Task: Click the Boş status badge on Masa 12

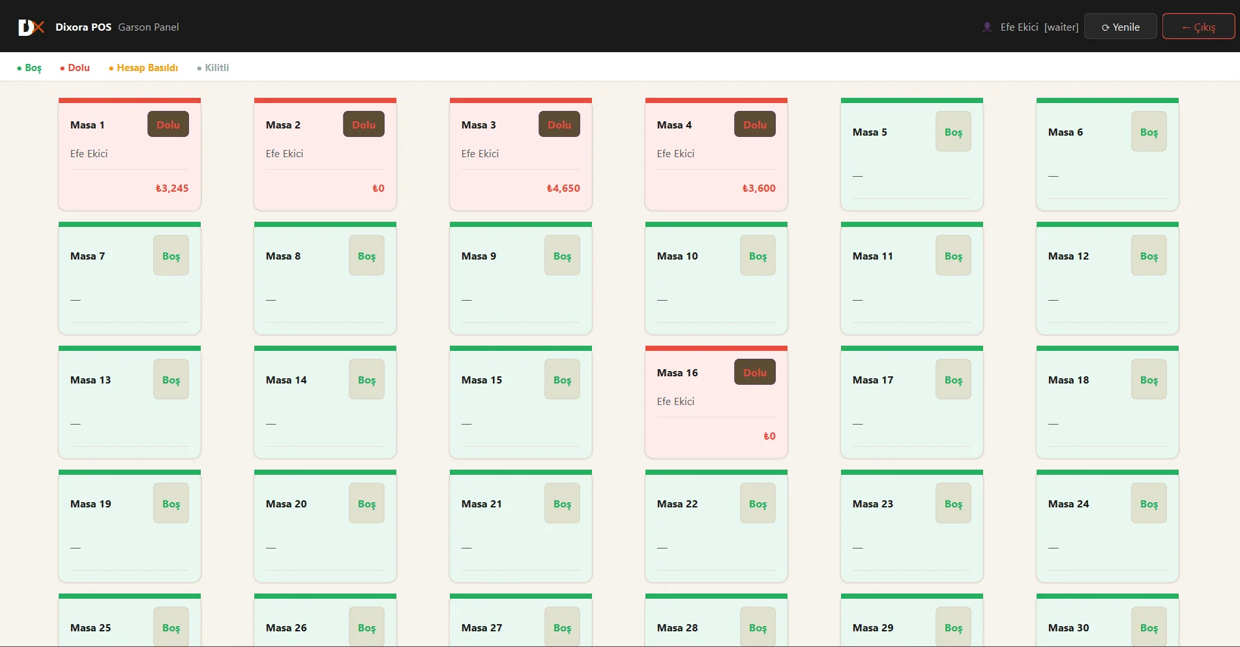Action: (x=1149, y=256)
